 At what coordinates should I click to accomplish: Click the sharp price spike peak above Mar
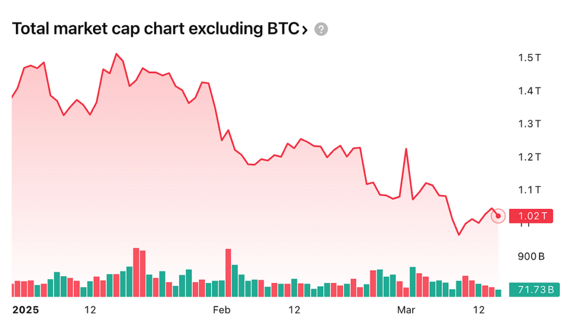pos(406,149)
